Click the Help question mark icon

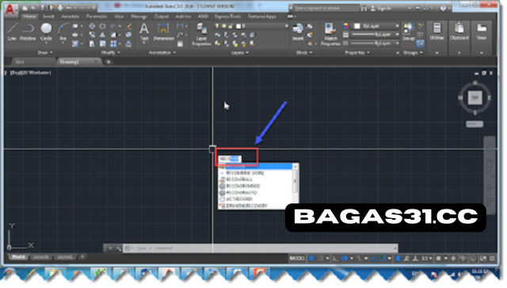[444, 8]
